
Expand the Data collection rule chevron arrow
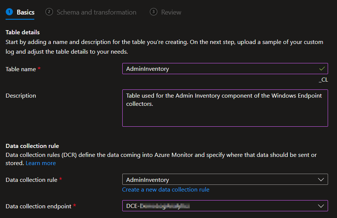(321, 180)
